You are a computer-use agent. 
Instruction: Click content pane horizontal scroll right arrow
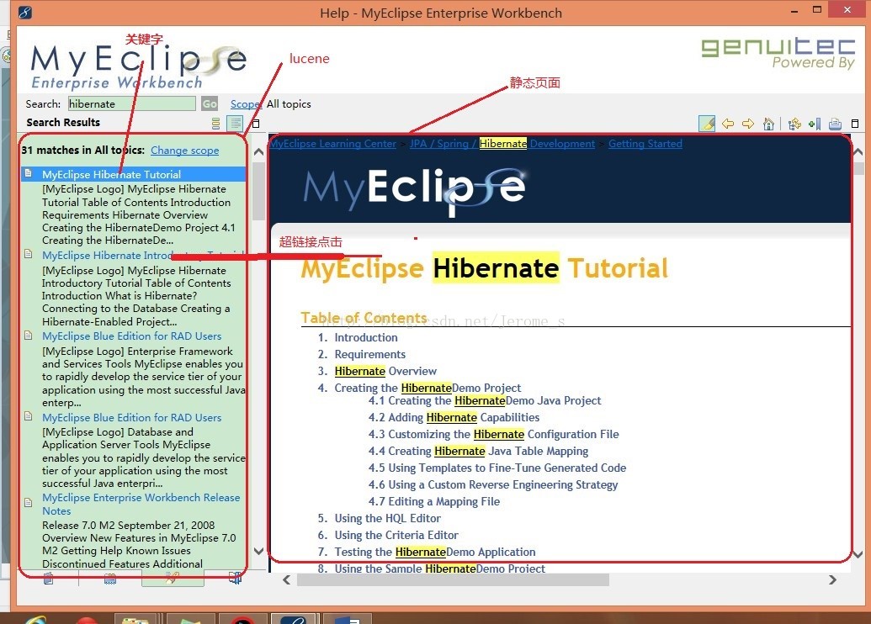pyautogui.click(x=832, y=580)
